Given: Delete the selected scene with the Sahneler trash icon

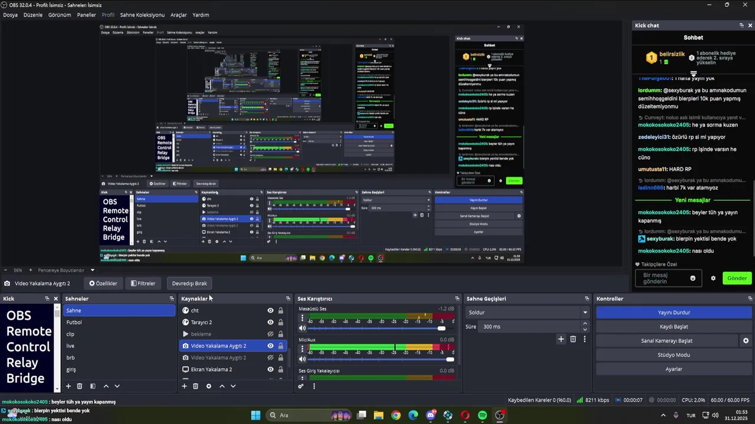Looking at the screenshot, I should (x=80, y=386).
